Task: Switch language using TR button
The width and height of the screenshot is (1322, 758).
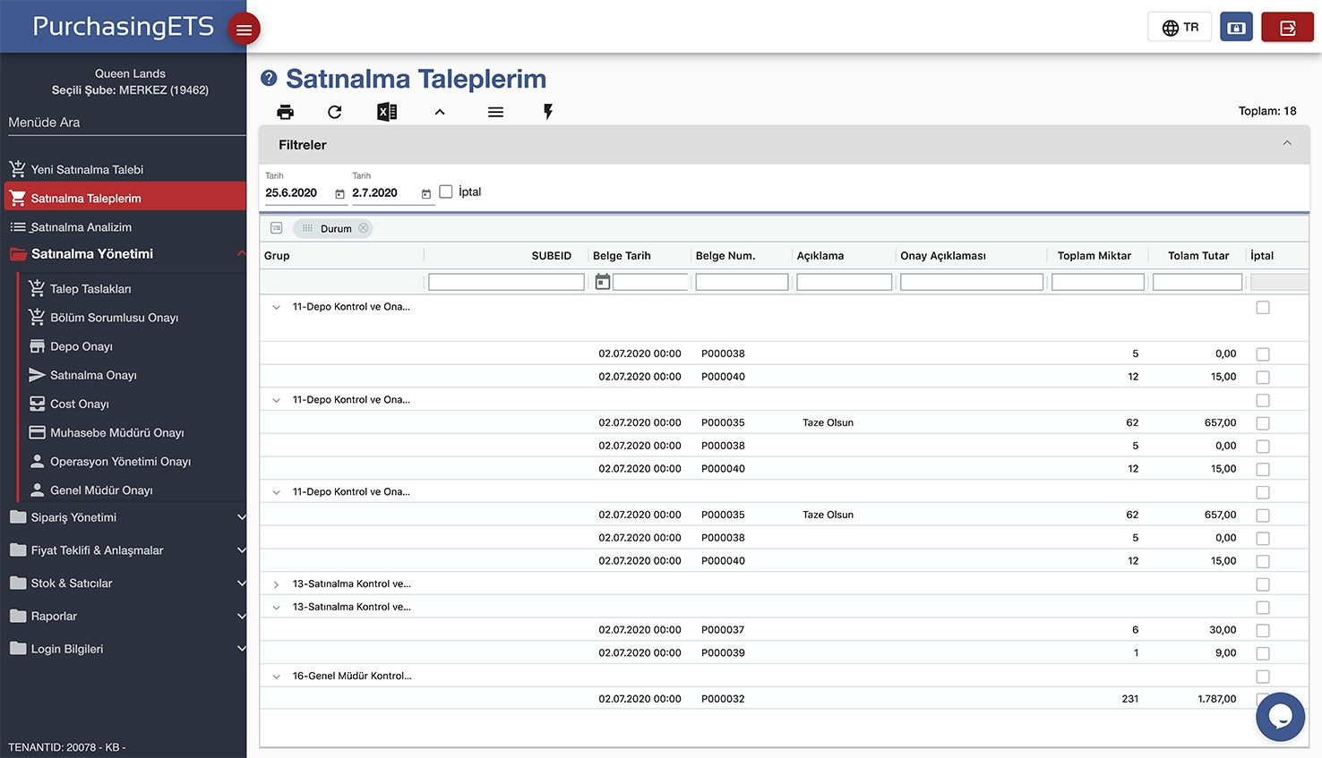Action: point(1180,28)
